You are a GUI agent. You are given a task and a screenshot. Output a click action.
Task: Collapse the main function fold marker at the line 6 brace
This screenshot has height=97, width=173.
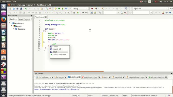pyautogui.click(x=44, y=31)
